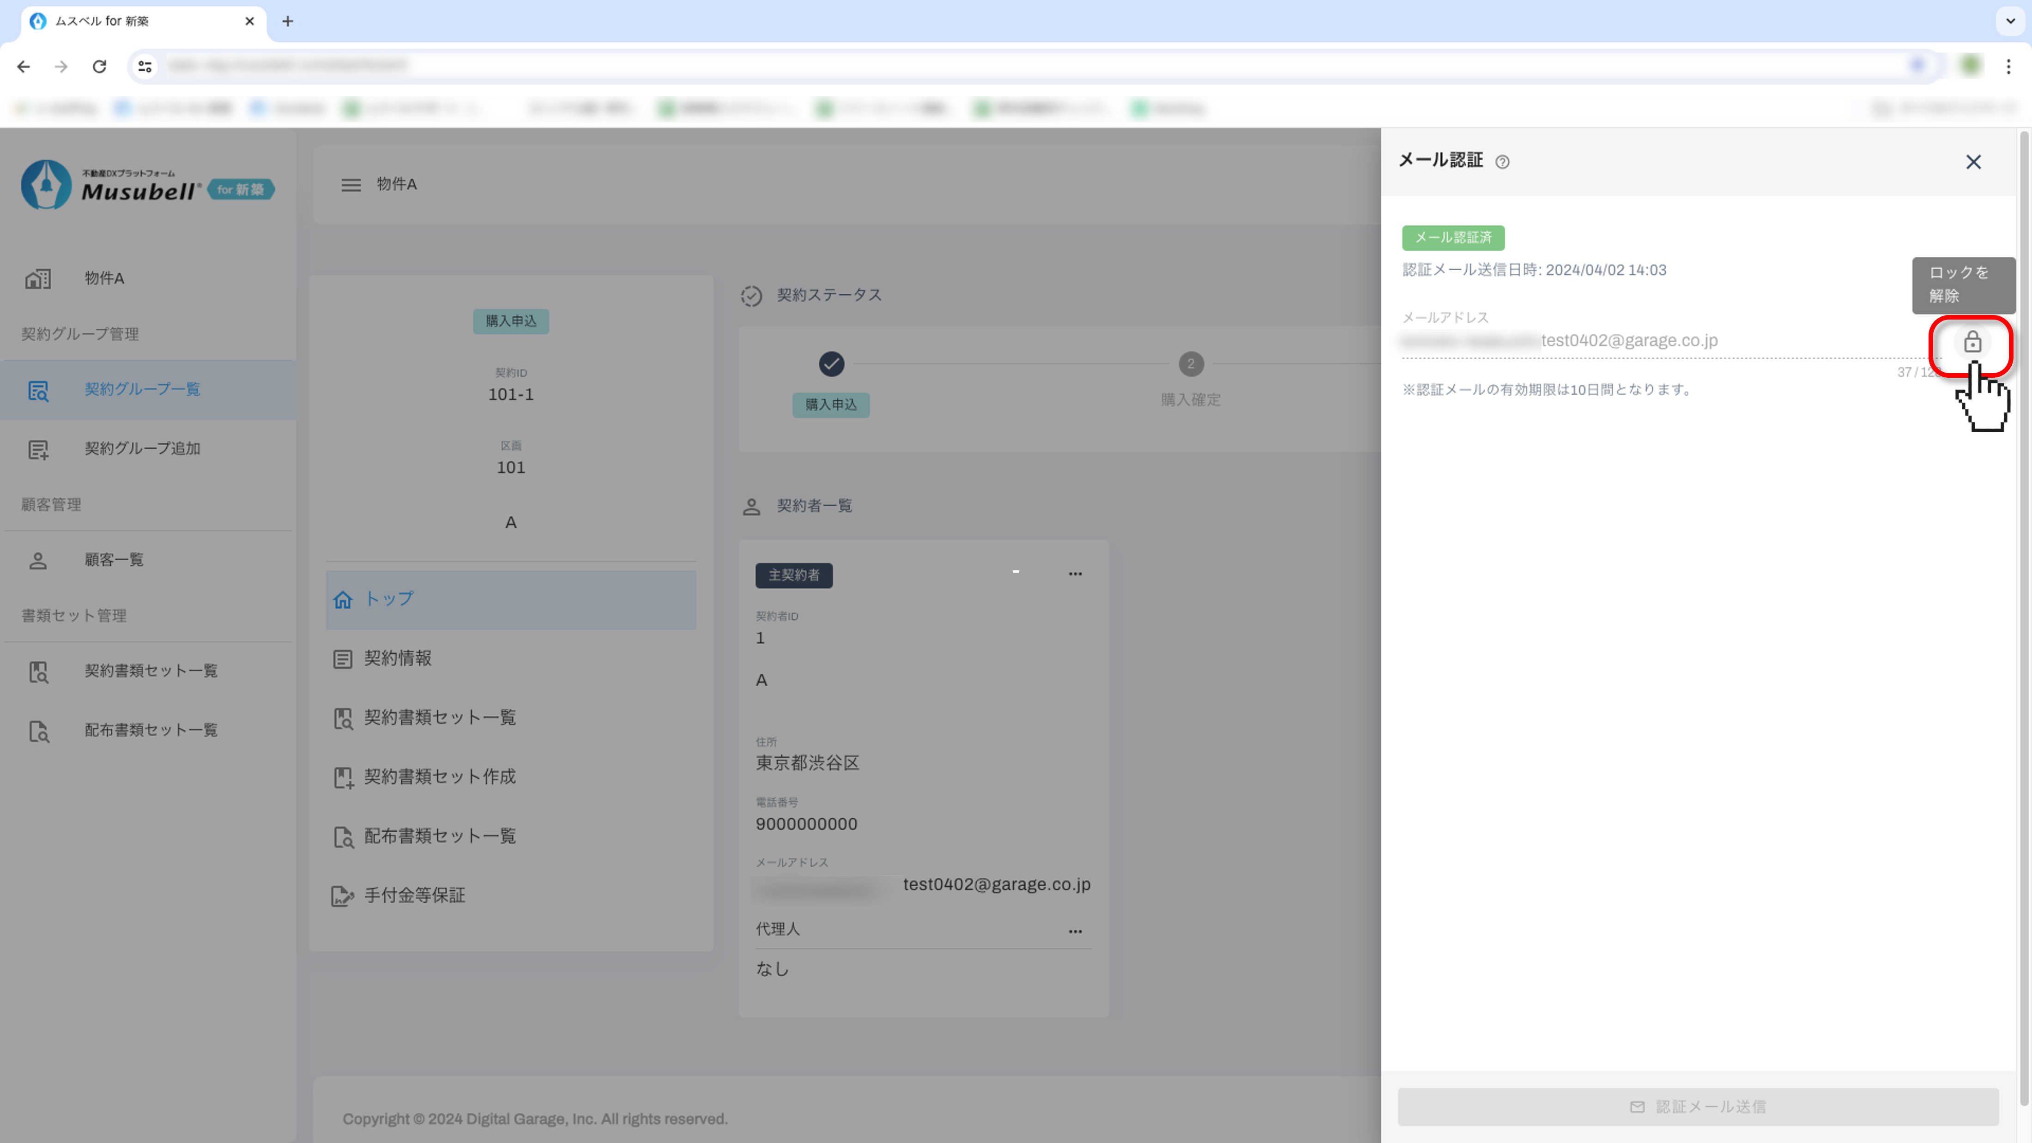This screenshot has width=2032, height=1143.
Task: Click the help icon beside メール認証 title
Action: pyautogui.click(x=1502, y=162)
